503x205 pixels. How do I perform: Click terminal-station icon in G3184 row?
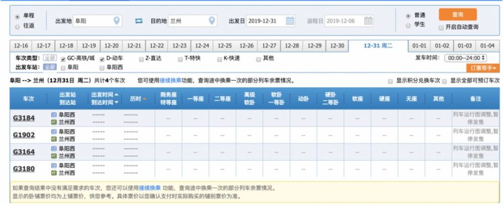tap(54, 122)
